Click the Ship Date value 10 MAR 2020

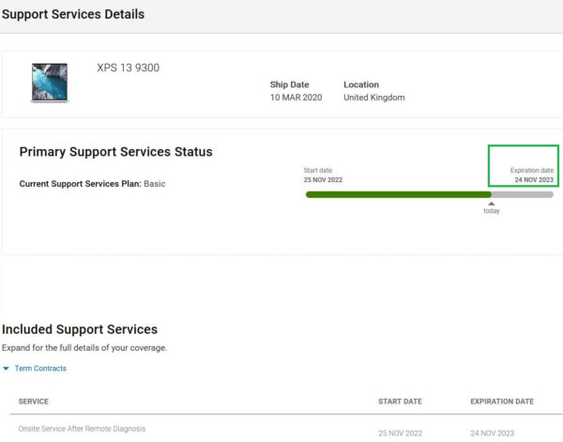[x=296, y=98]
